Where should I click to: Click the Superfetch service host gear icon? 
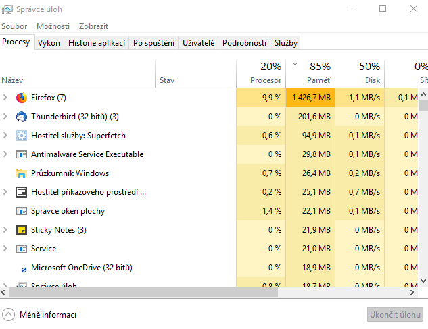(21, 136)
